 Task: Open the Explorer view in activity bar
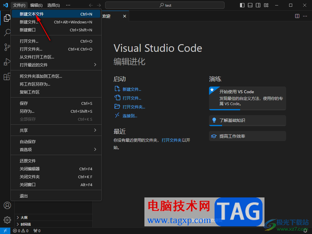coord(7,18)
